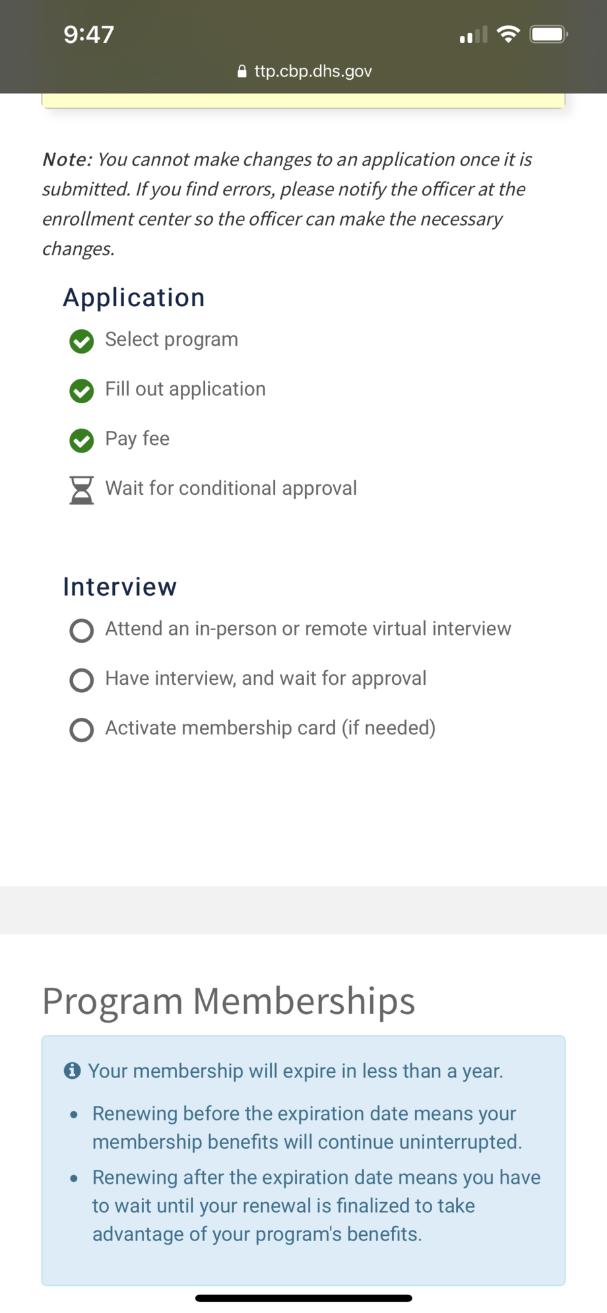Tap the info icon in membership notice
This screenshot has height=1313, width=607.
coord(72,1070)
